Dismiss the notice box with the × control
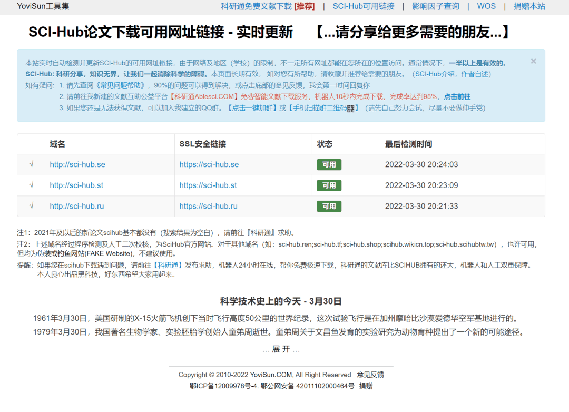 (533, 61)
